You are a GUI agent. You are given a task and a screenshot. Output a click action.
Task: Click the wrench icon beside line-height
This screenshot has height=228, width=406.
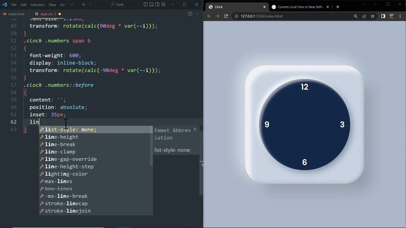pos(42,137)
